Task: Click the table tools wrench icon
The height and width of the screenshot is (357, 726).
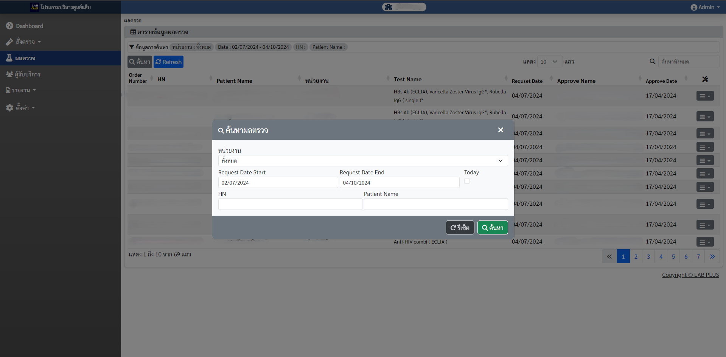Action: click(705, 79)
